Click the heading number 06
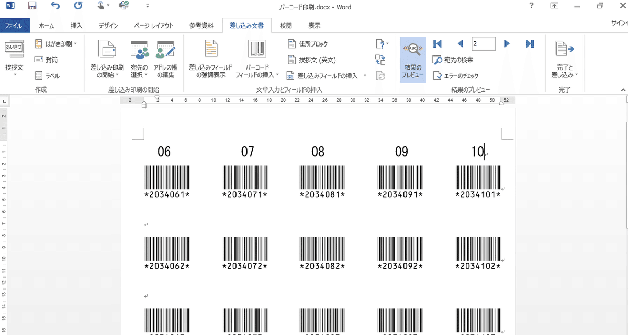Screen dimensions: 628x335 (x=164, y=152)
